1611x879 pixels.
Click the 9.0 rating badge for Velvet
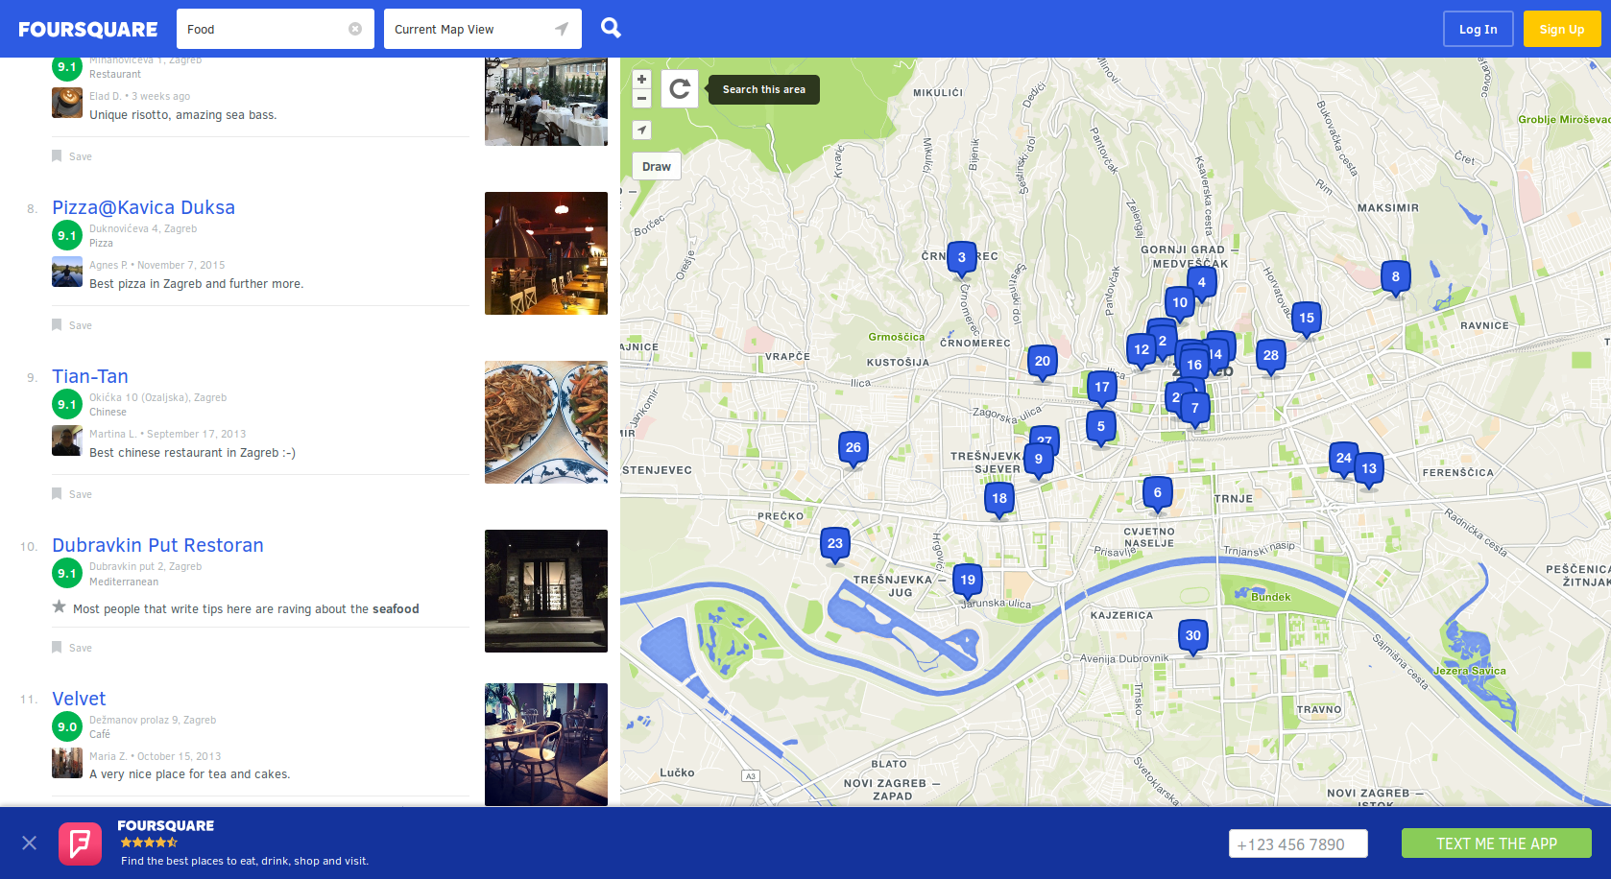(x=67, y=726)
